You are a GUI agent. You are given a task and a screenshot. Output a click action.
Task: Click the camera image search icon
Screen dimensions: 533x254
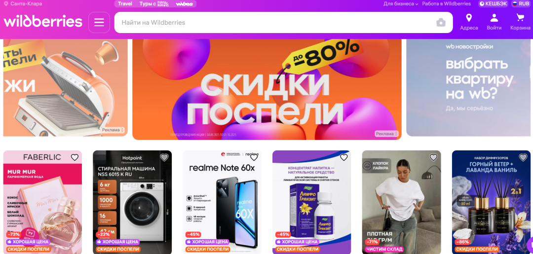click(441, 23)
